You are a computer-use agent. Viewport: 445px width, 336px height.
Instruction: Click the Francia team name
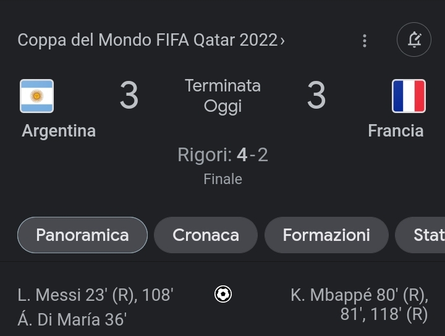[x=396, y=131]
